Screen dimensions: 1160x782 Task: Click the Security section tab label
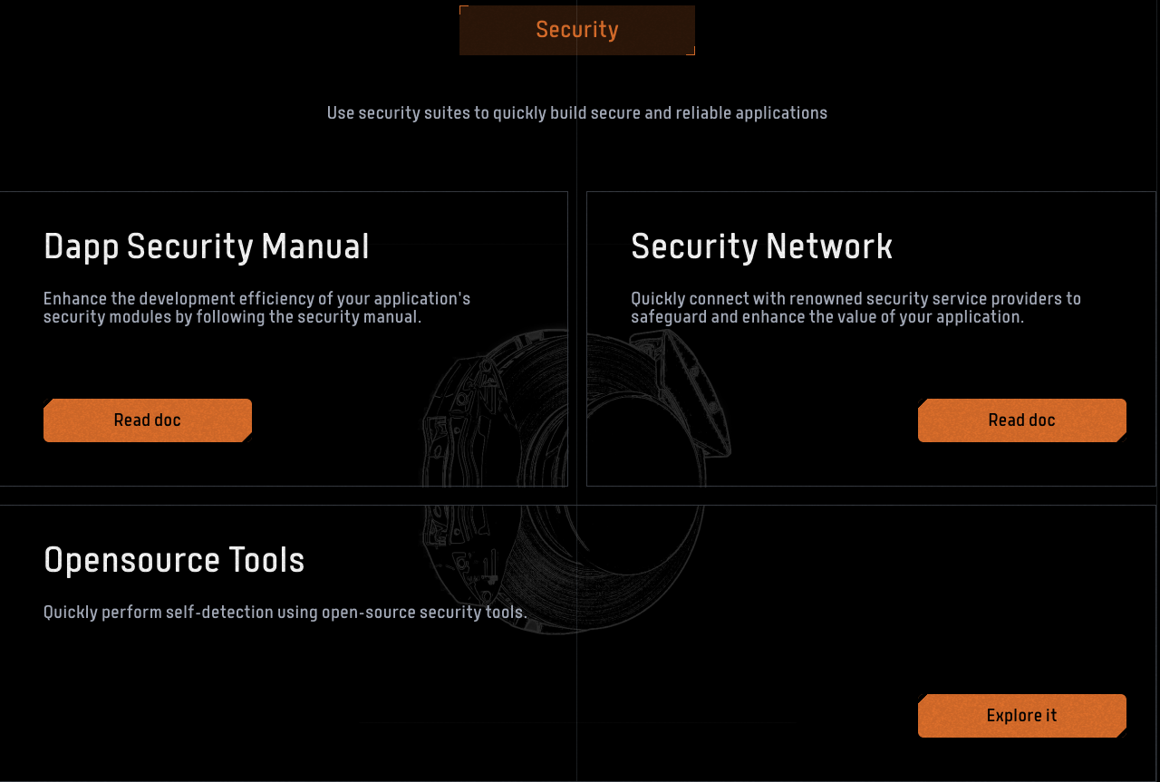577,30
